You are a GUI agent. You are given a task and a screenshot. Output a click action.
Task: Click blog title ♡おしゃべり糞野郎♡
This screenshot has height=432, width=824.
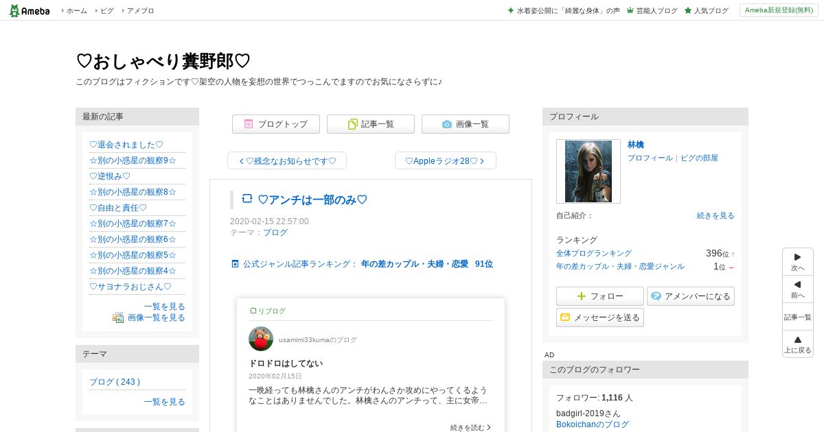pos(163,61)
